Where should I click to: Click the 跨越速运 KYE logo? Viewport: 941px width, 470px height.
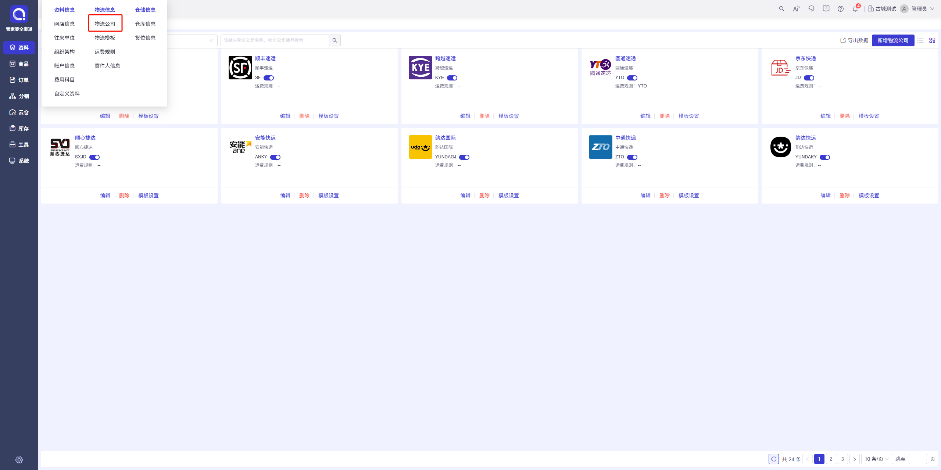click(x=421, y=68)
